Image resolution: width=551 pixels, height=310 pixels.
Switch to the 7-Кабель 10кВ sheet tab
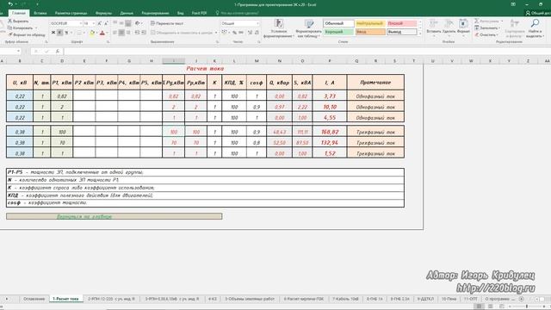(x=345, y=299)
